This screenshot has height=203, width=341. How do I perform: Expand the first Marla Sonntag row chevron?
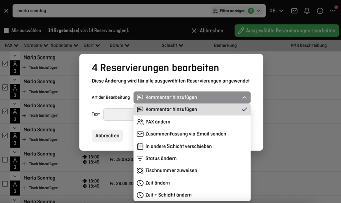pyautogui.click(x=15, y=56)
